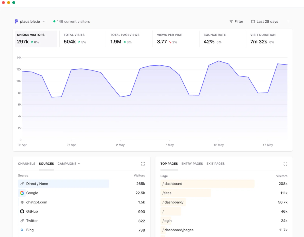Viewport: 304px width, 237px height.
Task: Click the link icon on the Twitter row
Action: point(22,221)
